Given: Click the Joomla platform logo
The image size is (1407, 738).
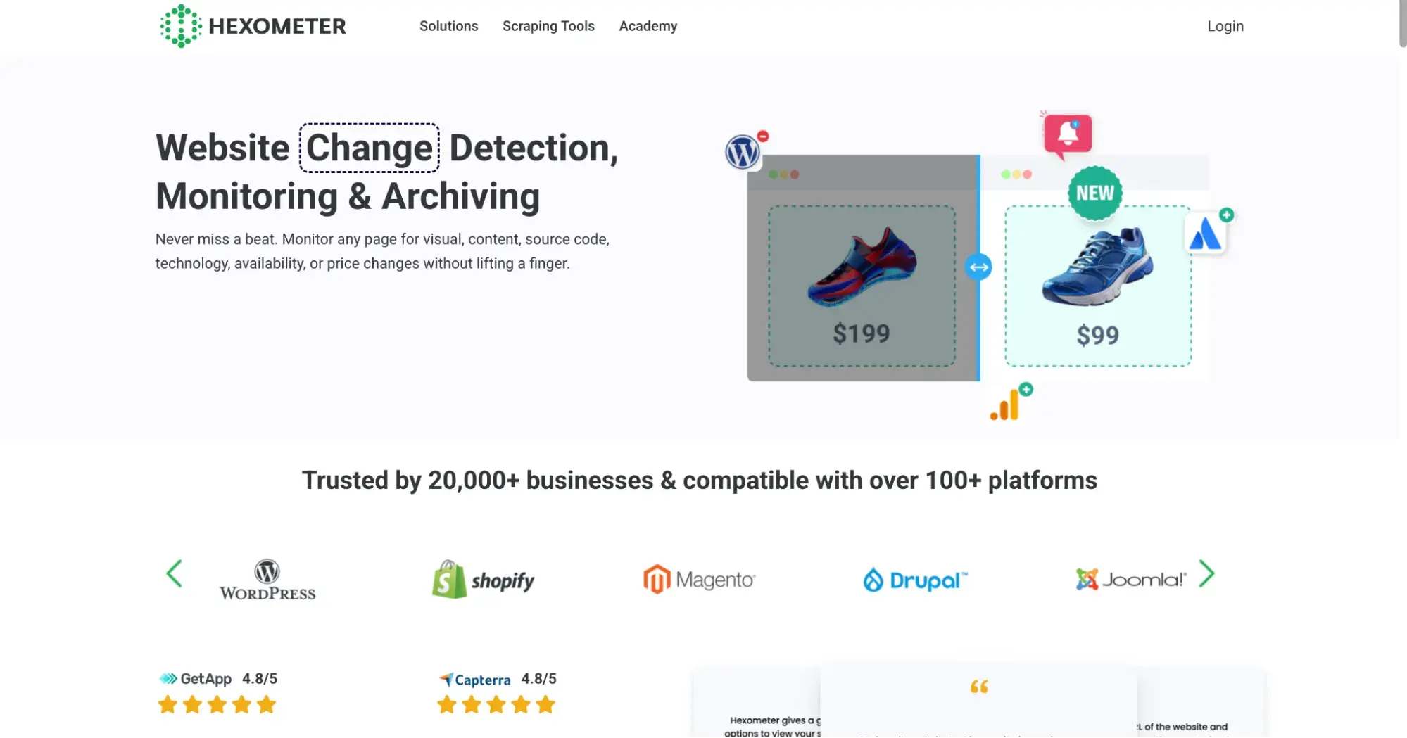Looking at the screenshot, I should [x=1130, y=579].
